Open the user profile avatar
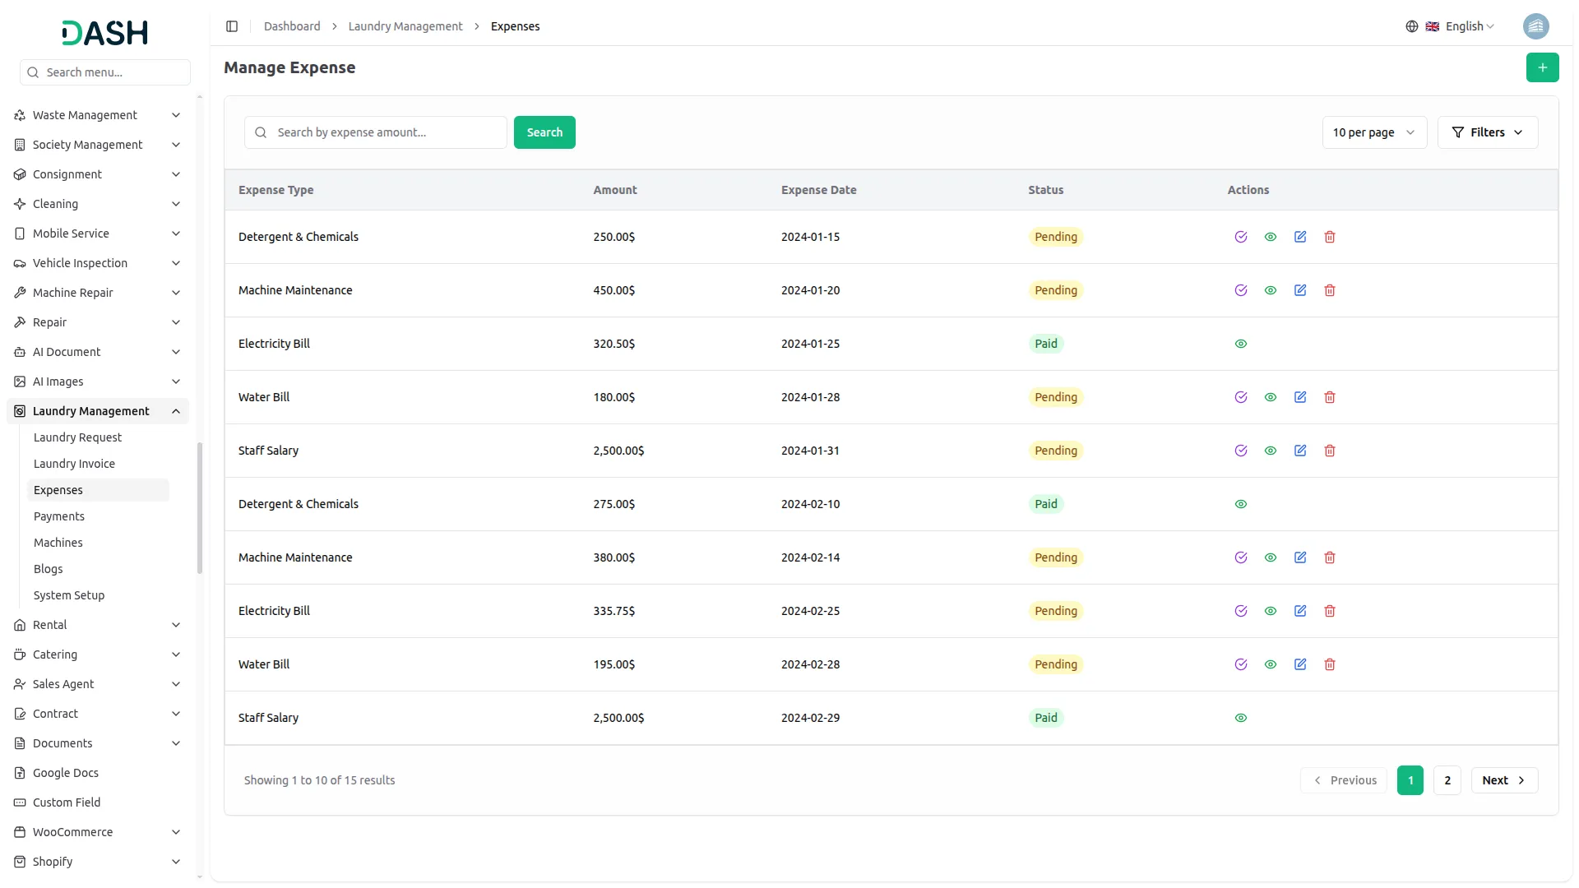Image resolution: width=1579 pixels, height=888 pixels. click(1537, 25)
